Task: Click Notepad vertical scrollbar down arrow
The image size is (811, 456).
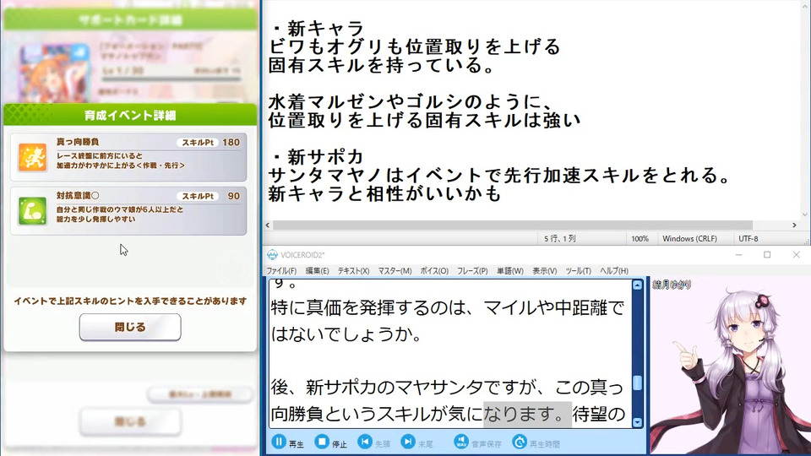Action: pyautogui.click(x=805, y=214)
